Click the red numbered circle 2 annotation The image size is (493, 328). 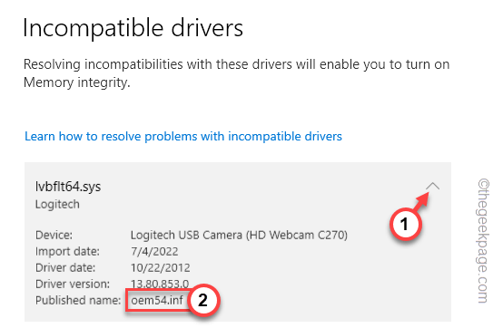pyautogui.click(x=203, y=300)
